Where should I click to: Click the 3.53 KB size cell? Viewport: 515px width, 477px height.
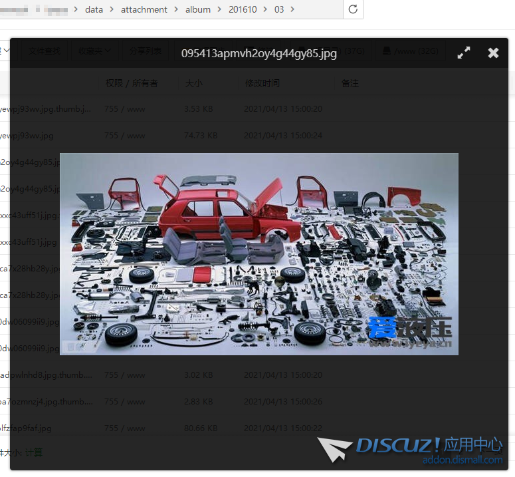coord(199,109)
